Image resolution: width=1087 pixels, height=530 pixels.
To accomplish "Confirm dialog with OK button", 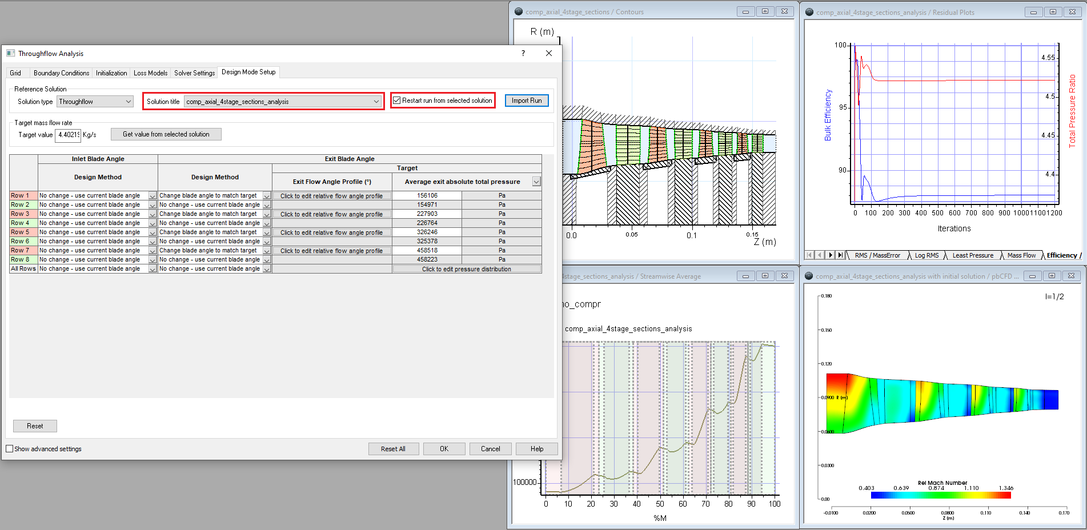I will click(x=444, y=449).
